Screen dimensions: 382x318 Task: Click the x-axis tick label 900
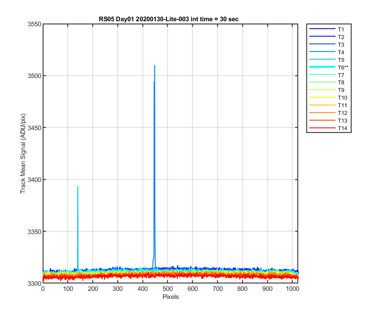267,289
